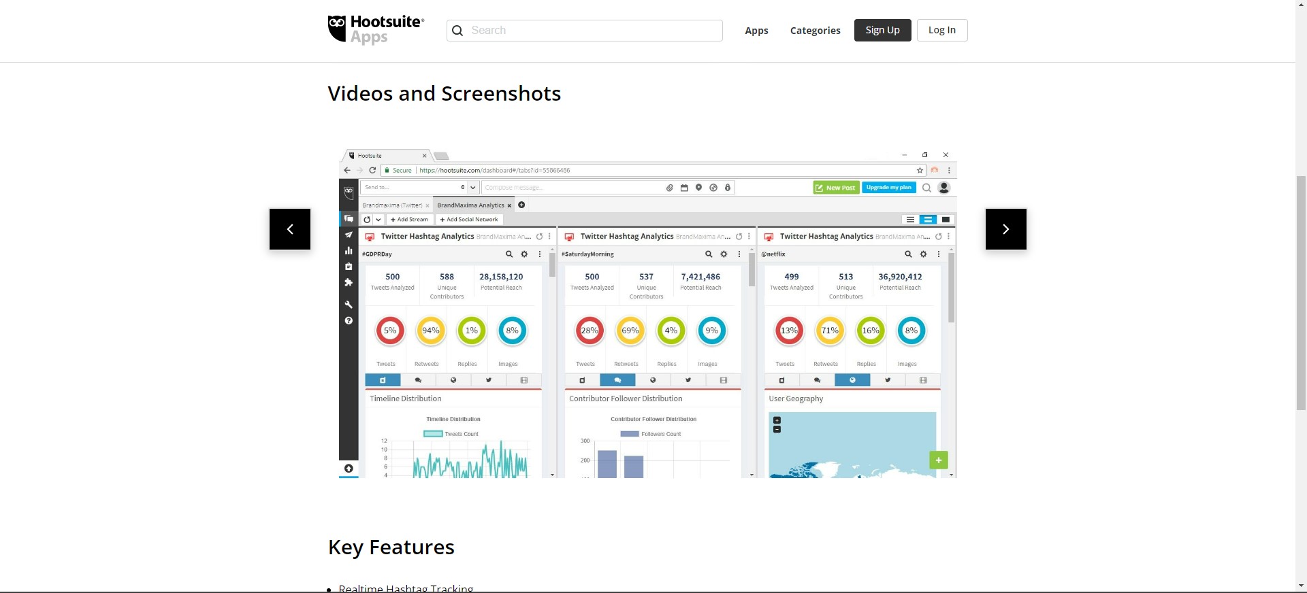This screenshot has width=1307, height=593.
Task: Click the Upgrade my plan button
Action: point(889,188)
